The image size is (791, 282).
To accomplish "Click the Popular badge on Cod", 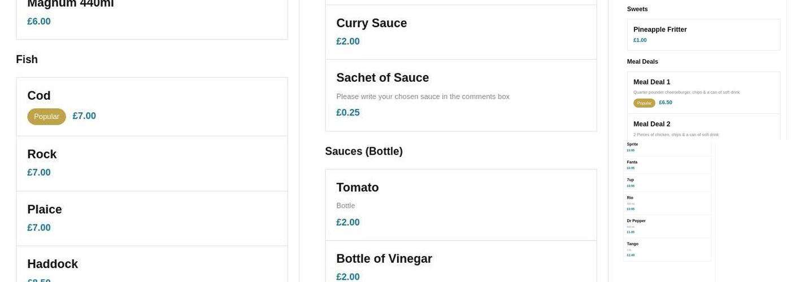I will click(x=46, y=117).
